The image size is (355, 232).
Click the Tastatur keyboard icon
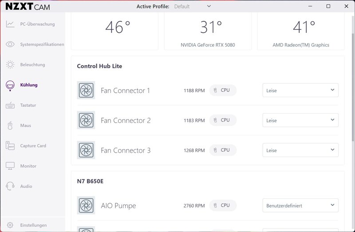10,105
